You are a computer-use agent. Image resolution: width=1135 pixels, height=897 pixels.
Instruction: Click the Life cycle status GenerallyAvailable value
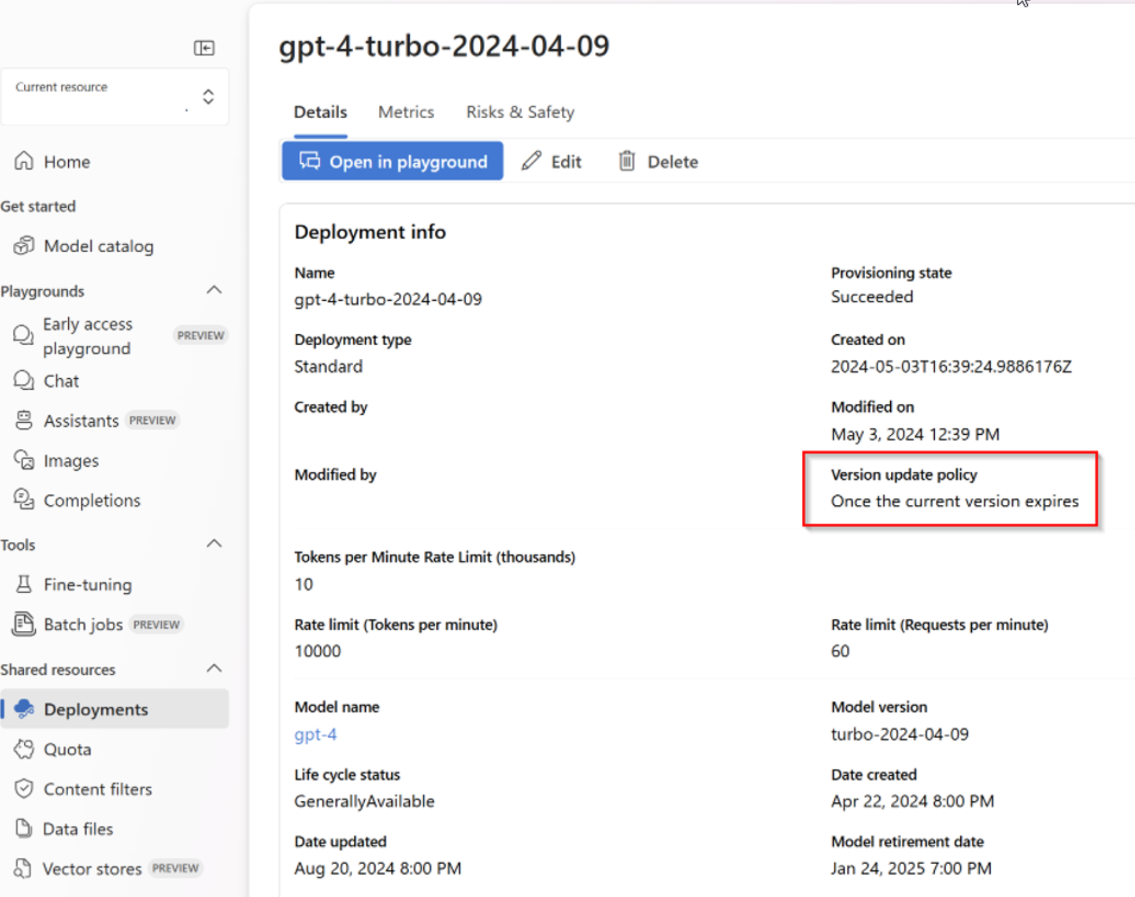point(364,801)
